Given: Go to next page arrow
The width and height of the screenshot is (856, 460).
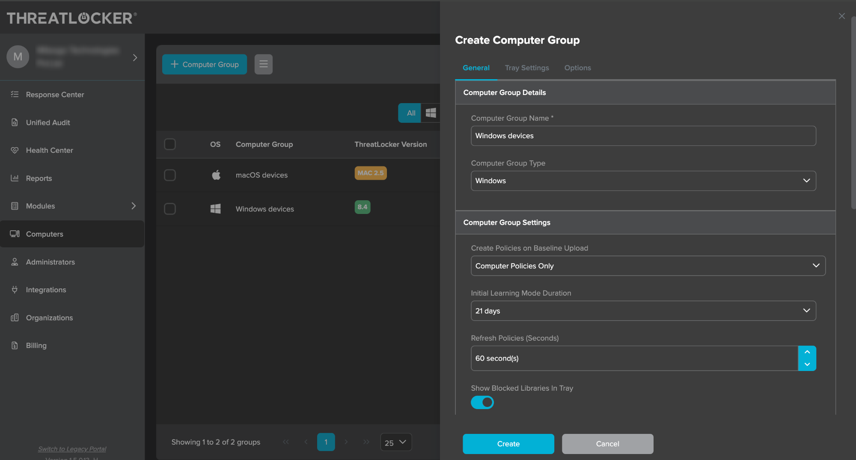Looking at the screenshot, I should coord(346,442).
